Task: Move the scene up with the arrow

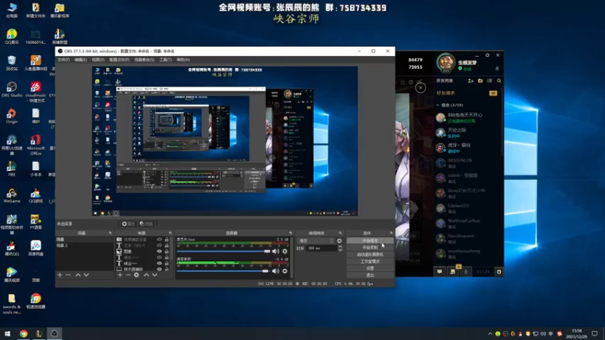Action: 78,275
